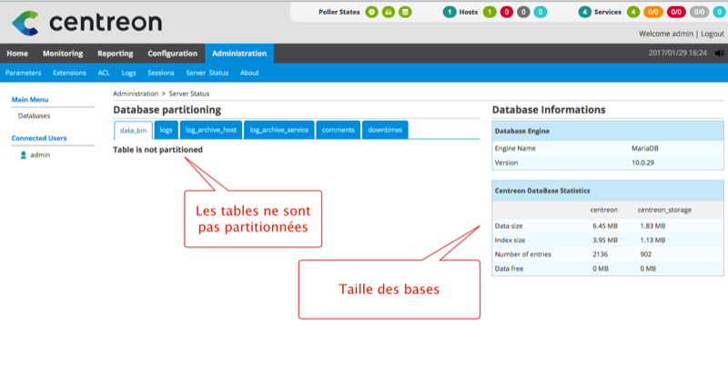Open the Configuration menu
Viewport: 728px width, 367px height.
pyautogui.click(x=172, y=54)
